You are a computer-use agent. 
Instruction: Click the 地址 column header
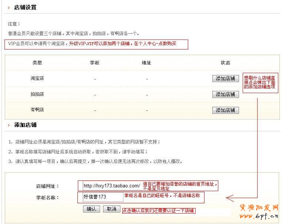147,63
